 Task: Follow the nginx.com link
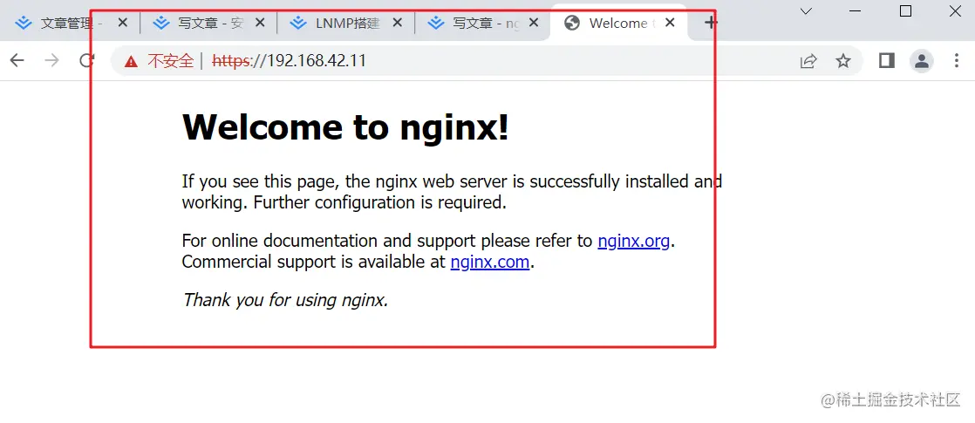(x=490, y=262)
